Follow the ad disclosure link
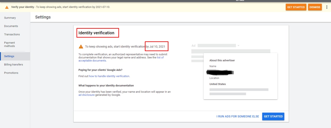 coord(86,95)
